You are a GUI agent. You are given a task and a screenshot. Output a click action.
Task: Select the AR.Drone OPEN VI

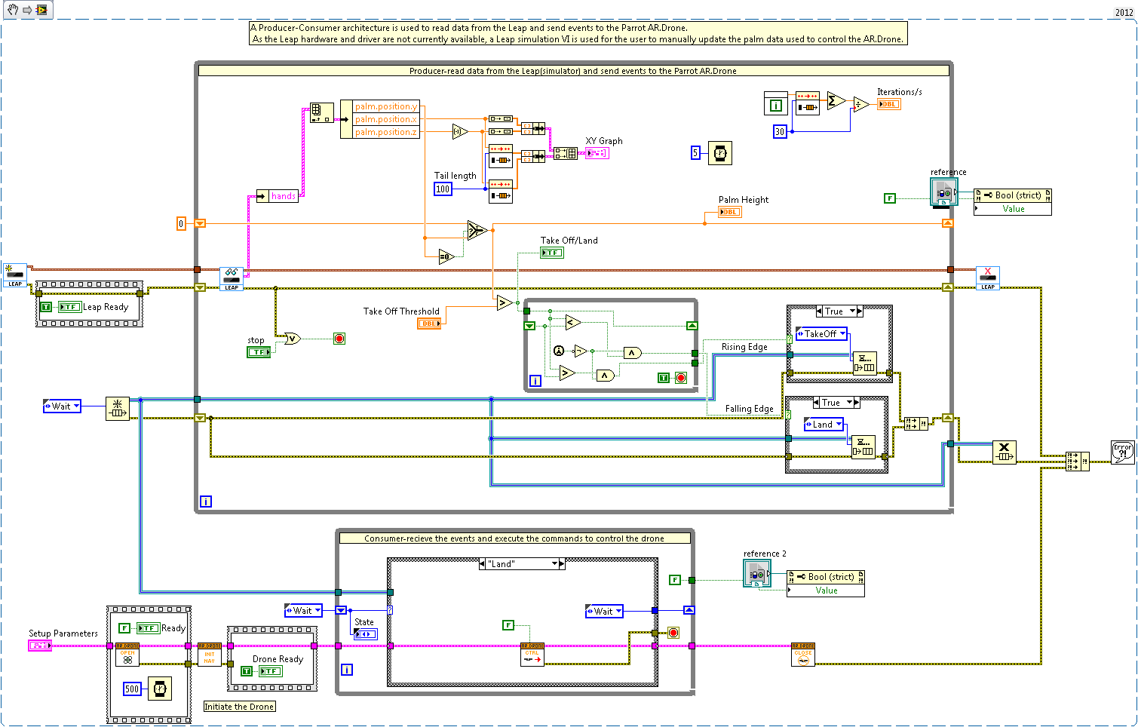click(127, 655)
